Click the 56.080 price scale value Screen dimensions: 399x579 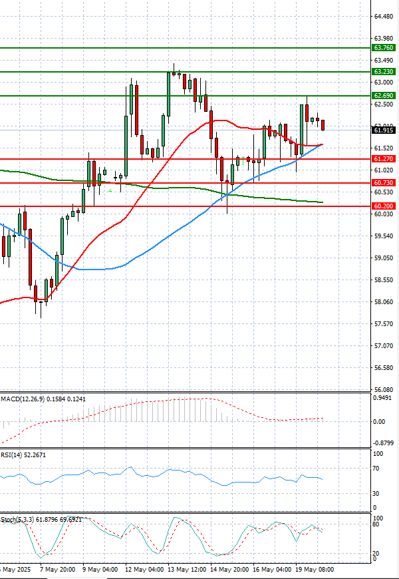click(383, 390)
